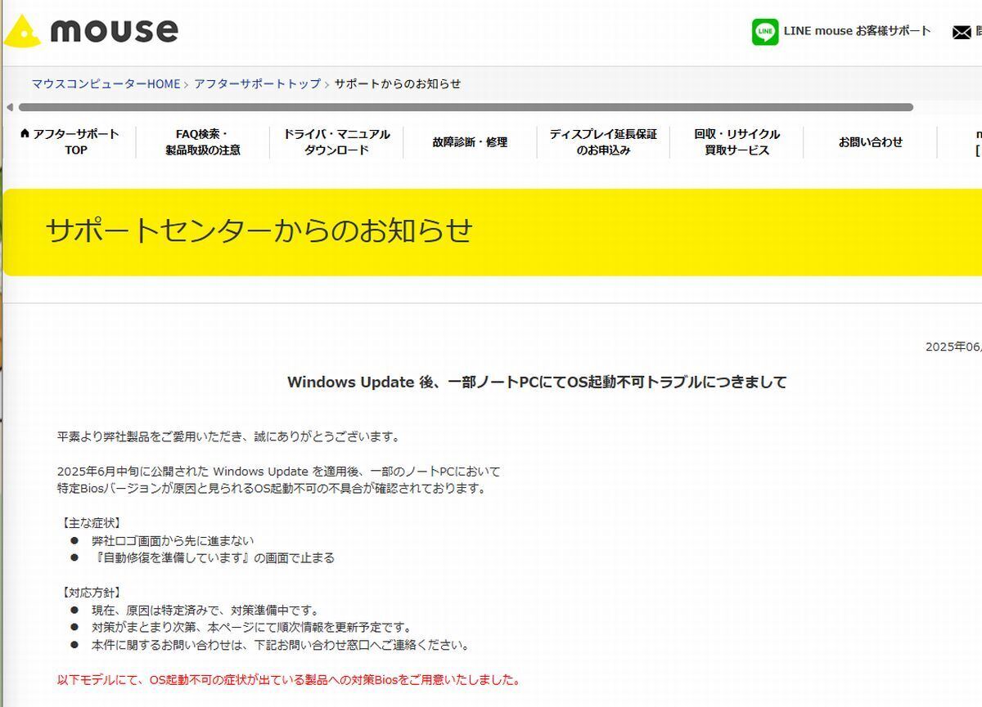The height and width of the screenshot is (707, 982).
Task: Open 故障診断・修理 menu item
Action: [470, 141]
